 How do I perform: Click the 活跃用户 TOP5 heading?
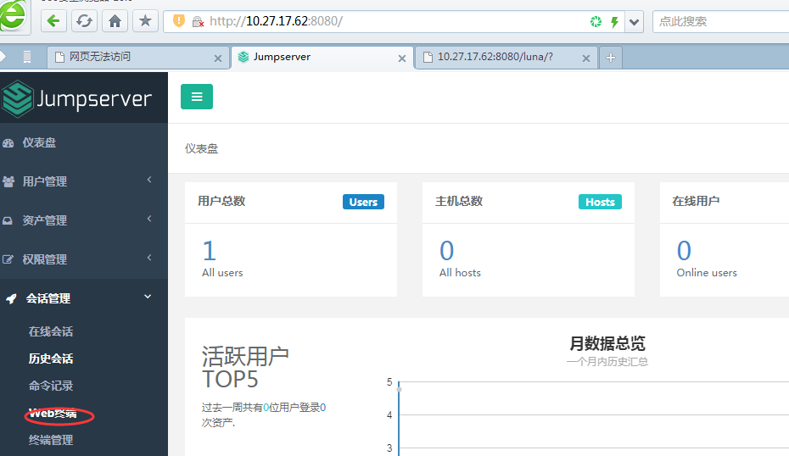coord(245,368)
